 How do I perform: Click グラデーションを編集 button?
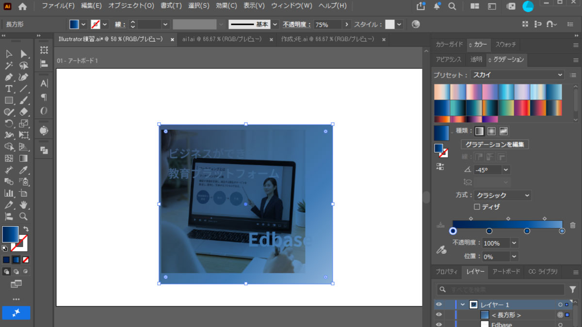click(495, 144)
